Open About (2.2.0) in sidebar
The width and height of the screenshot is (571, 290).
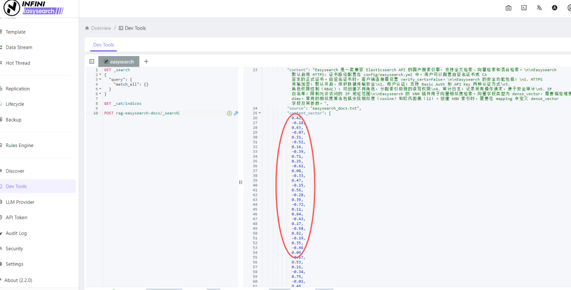pyautogui.click(x=18, y=280)
